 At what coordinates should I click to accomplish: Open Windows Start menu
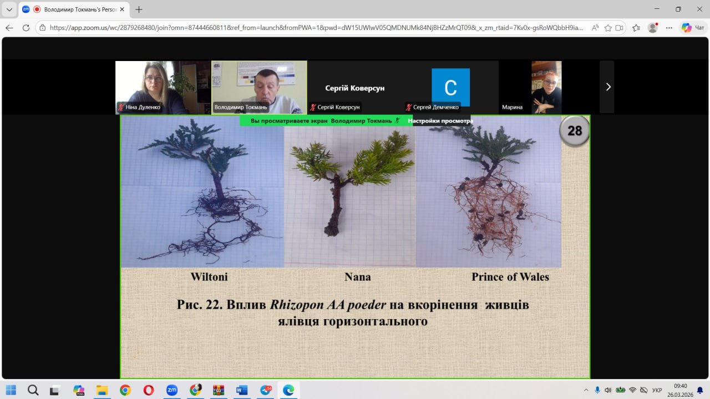point(11,390)
